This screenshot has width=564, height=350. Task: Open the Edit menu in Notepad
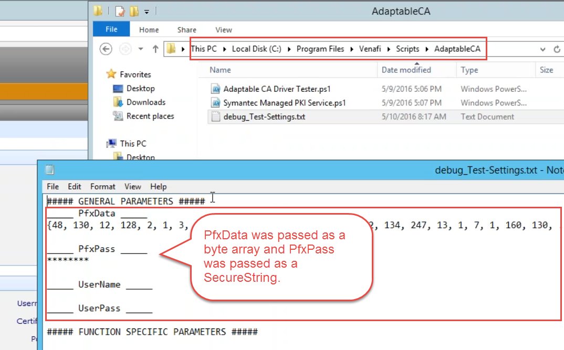[75, 186]
